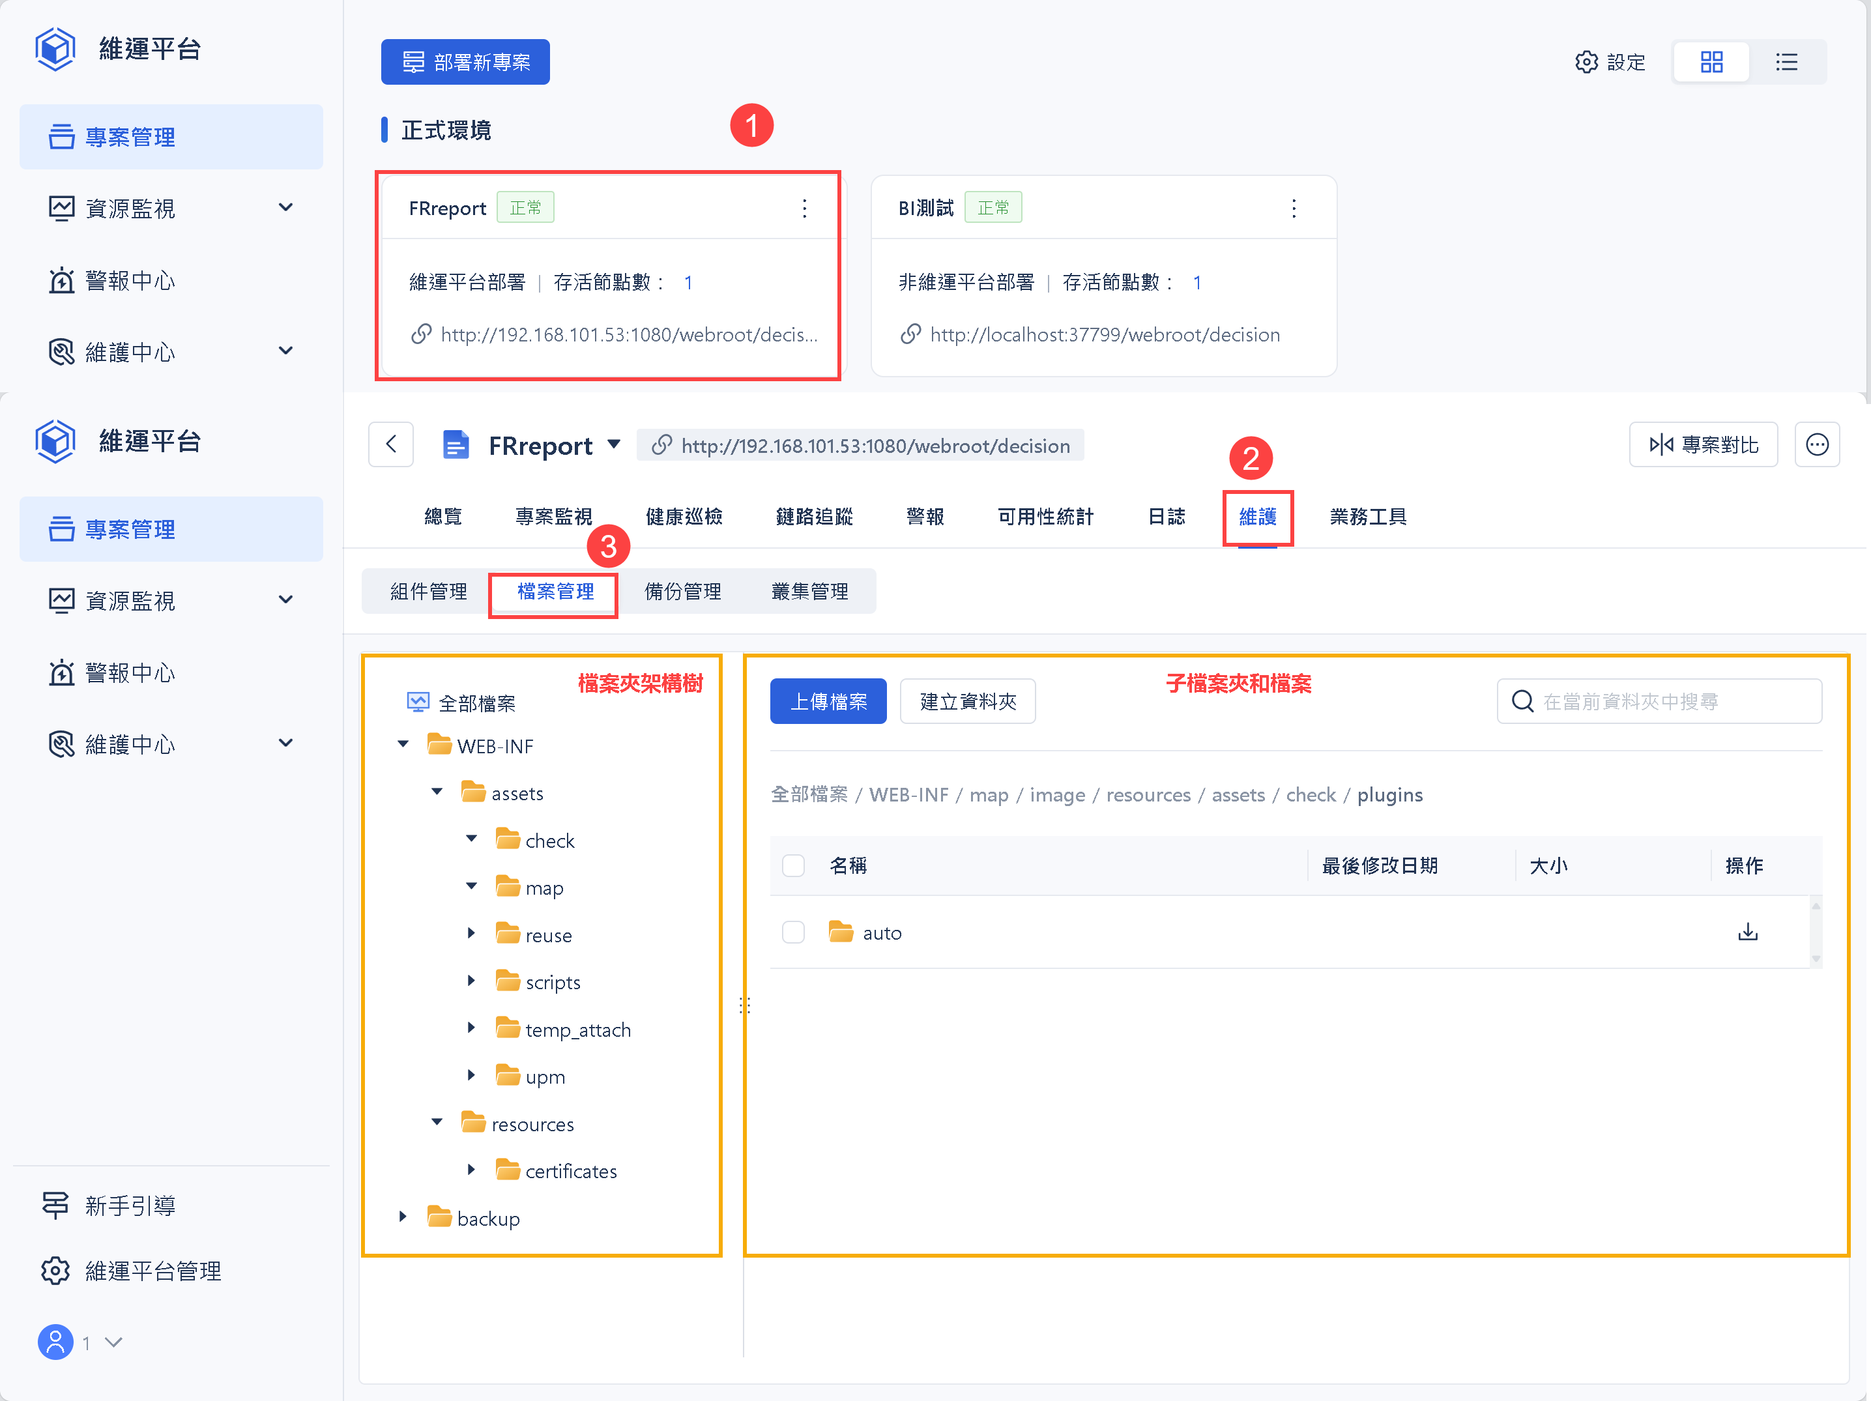Expand the backup folder in tree
Viewport: 1871px width, 1401px height.
(x=403, y=1217)
